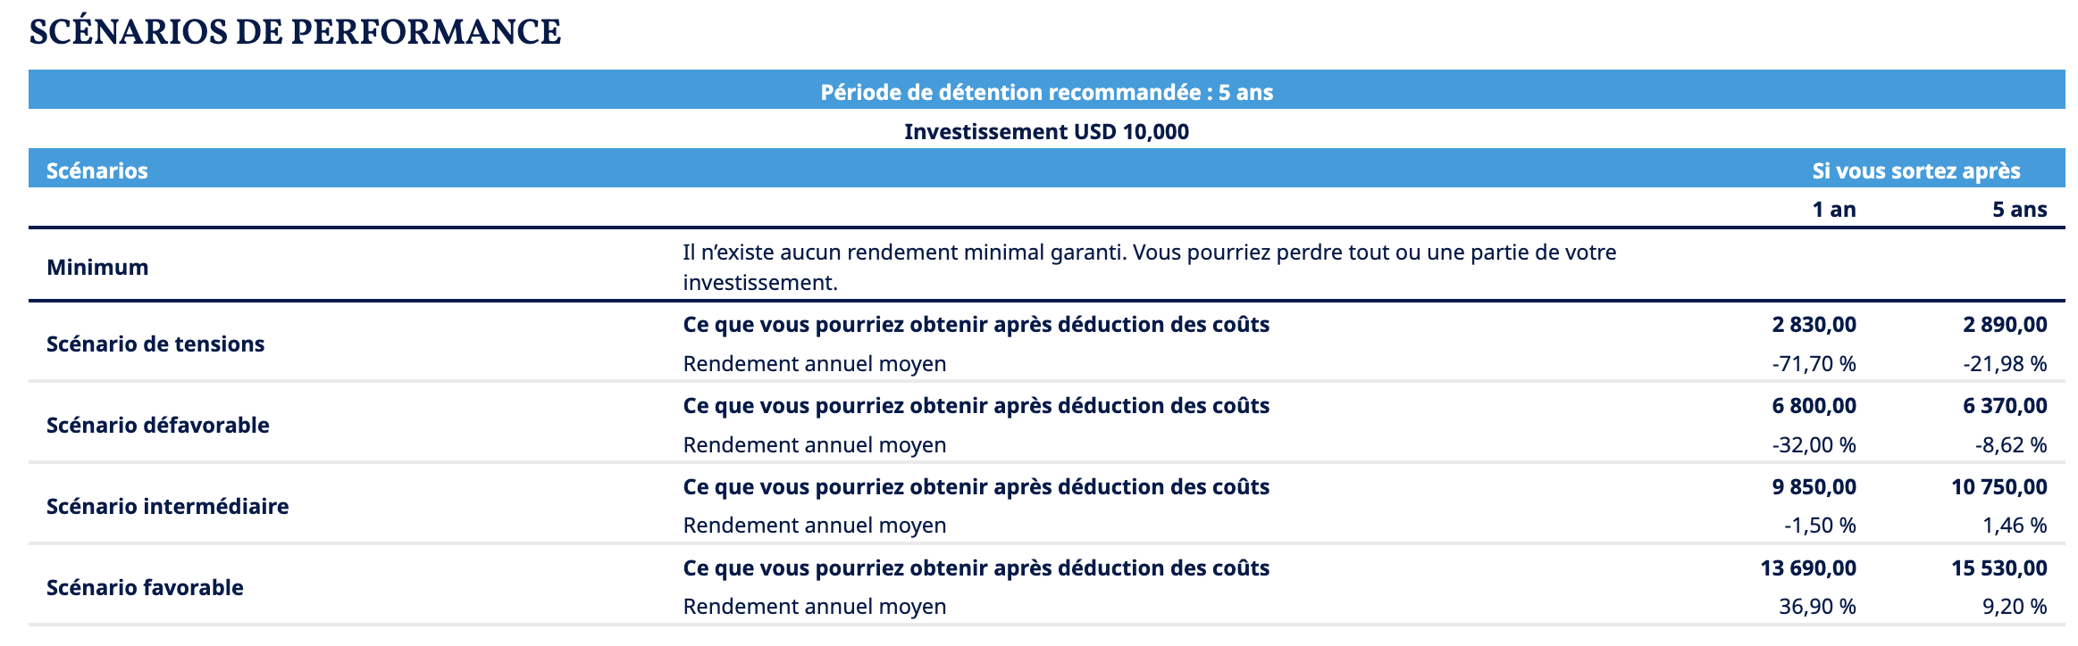
Task: Click the no guaranteed minimum return notice
Action: [1149, 267]
